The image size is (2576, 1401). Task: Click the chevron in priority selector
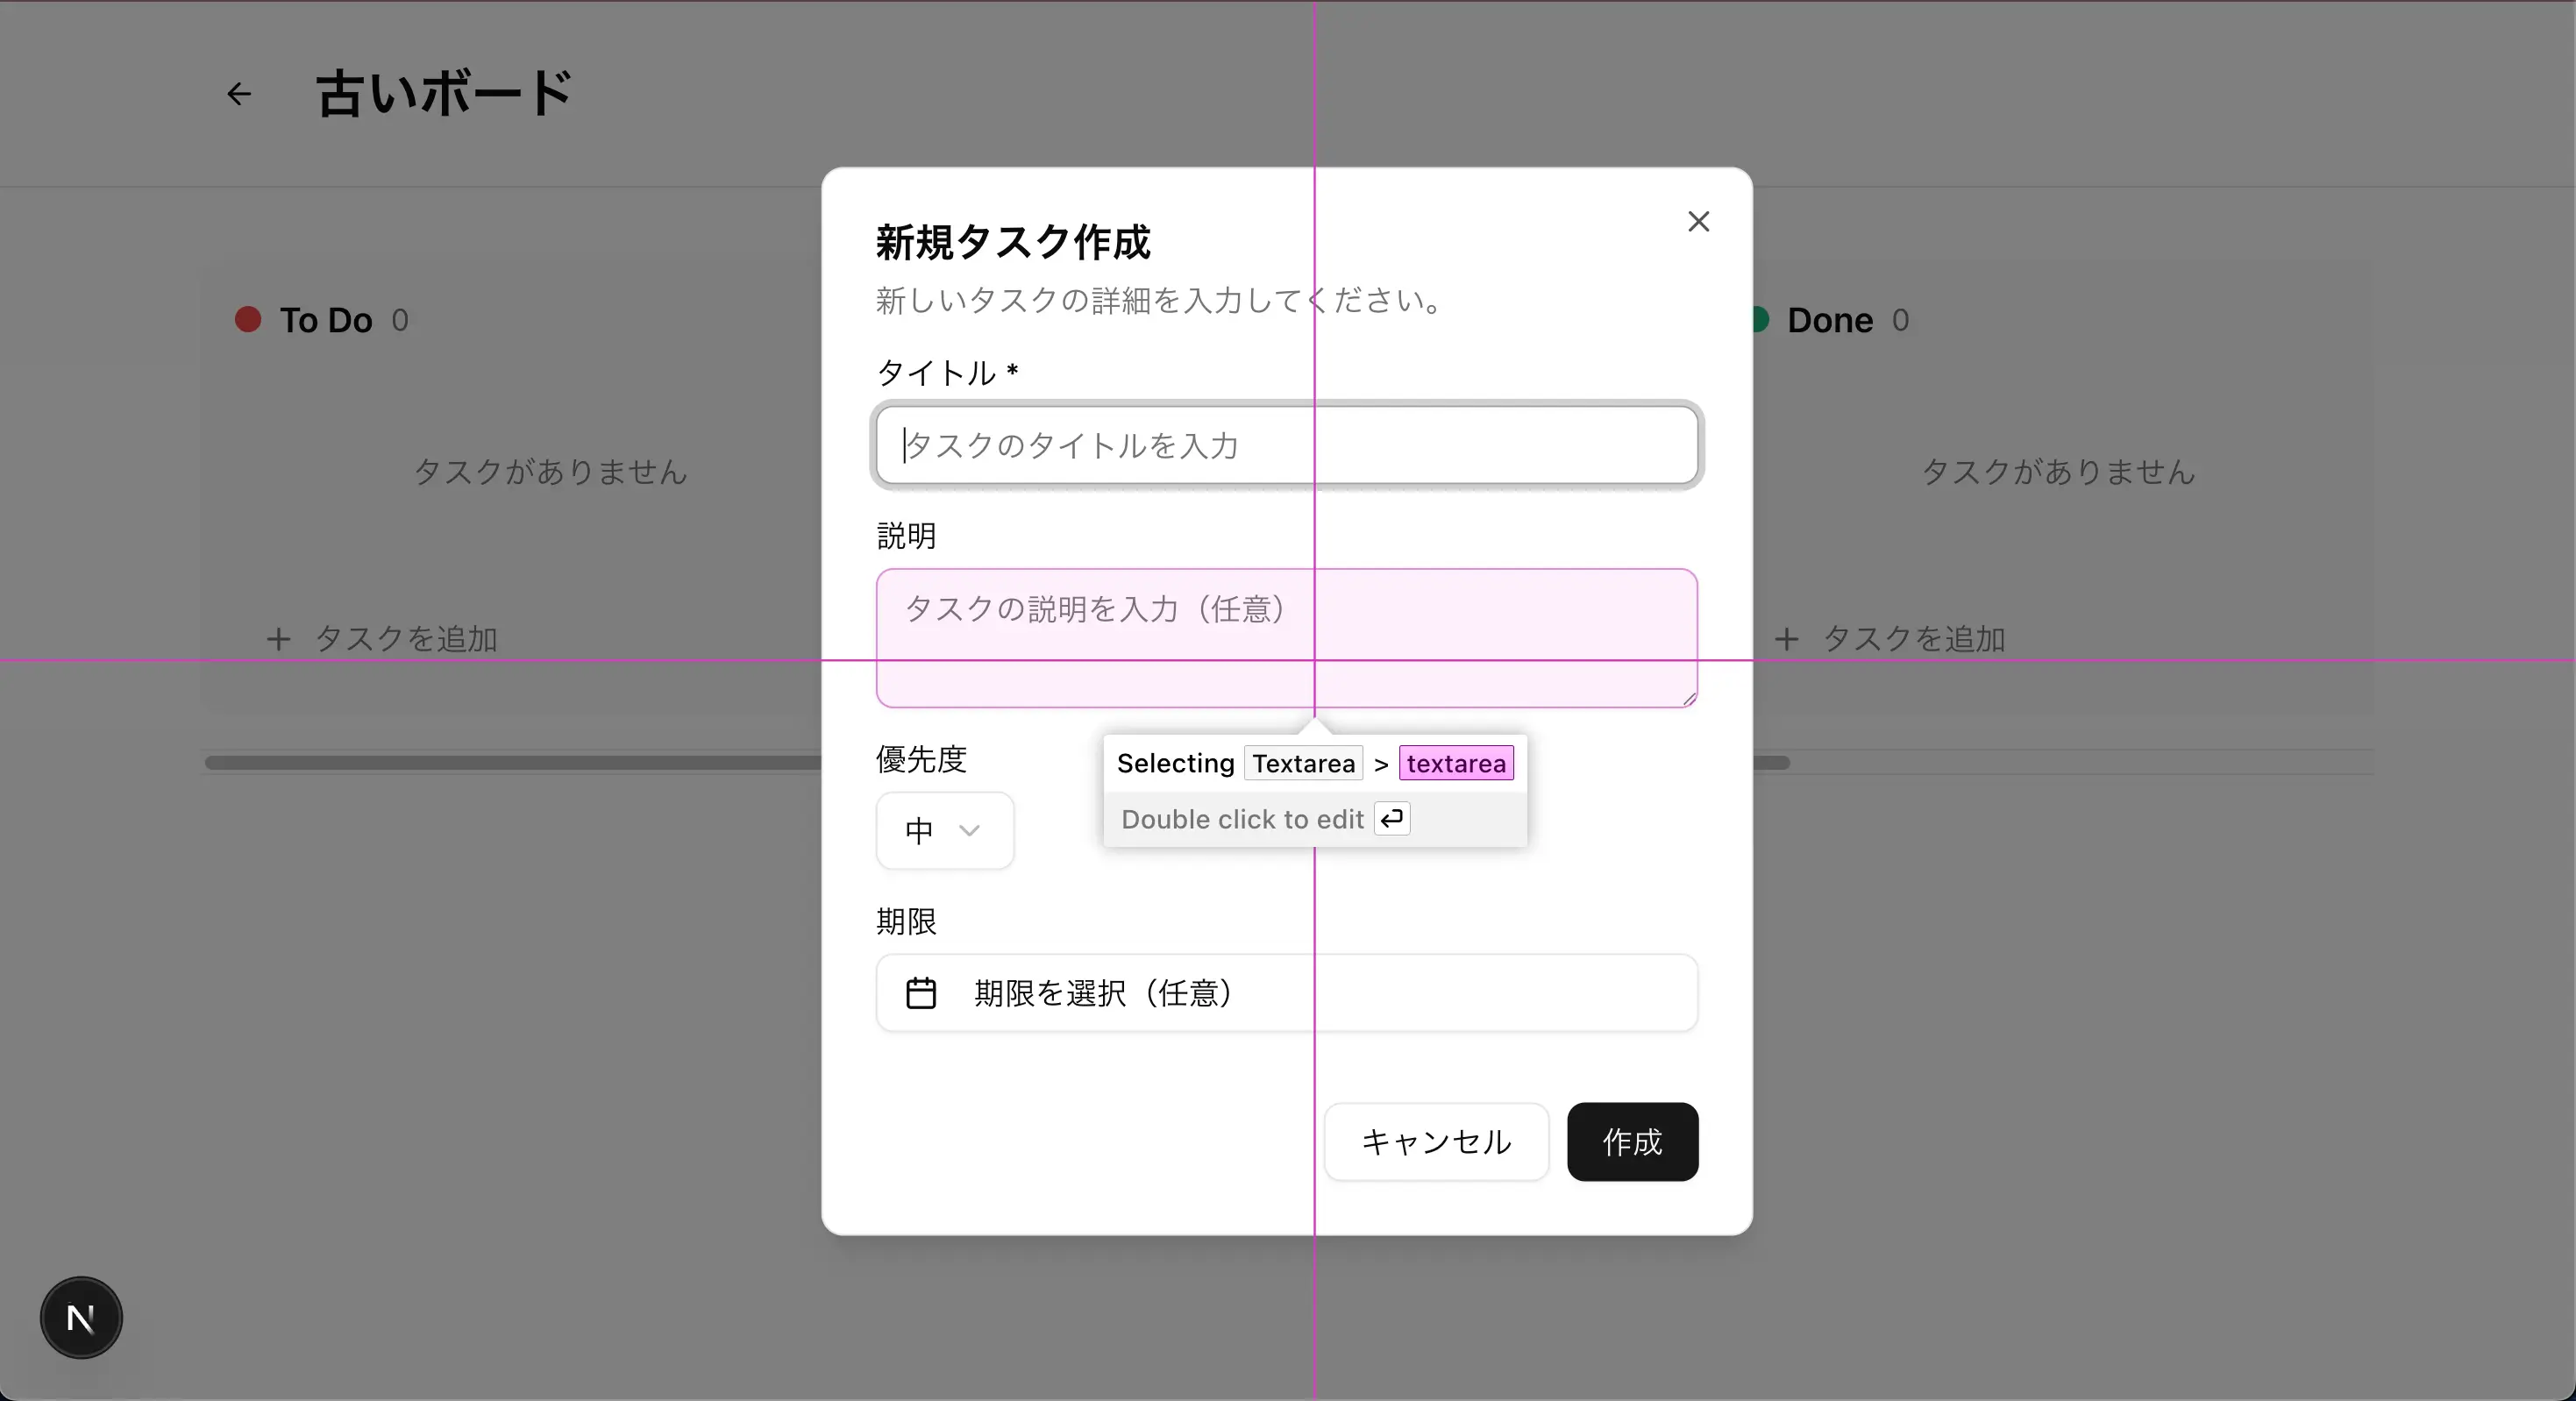click(969, 830)
